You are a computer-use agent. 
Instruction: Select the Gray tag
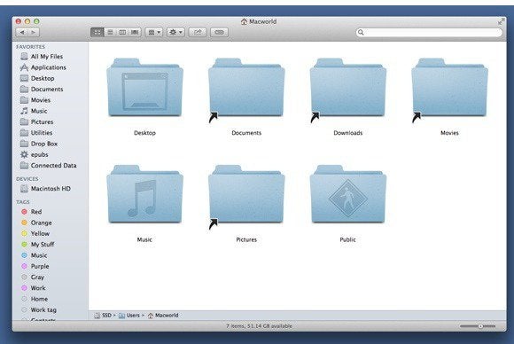tap(33, 278)
